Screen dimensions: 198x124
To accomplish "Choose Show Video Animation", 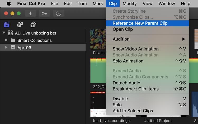I will tap(148, 49).
